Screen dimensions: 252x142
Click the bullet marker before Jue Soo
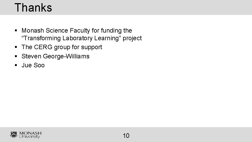[16, 65]
